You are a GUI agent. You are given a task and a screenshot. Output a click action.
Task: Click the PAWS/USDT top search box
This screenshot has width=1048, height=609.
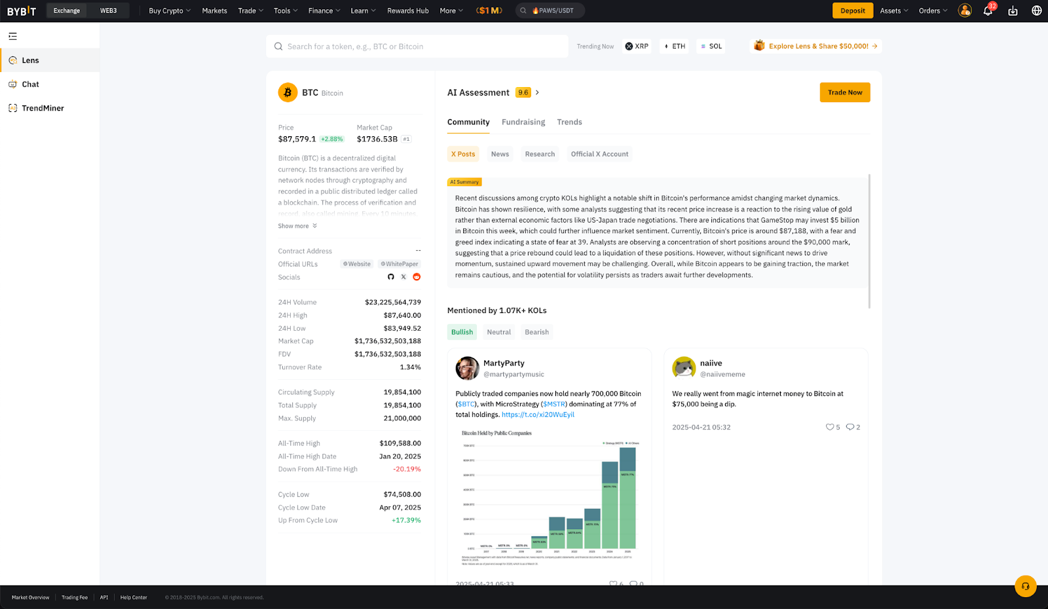[550, 10]
